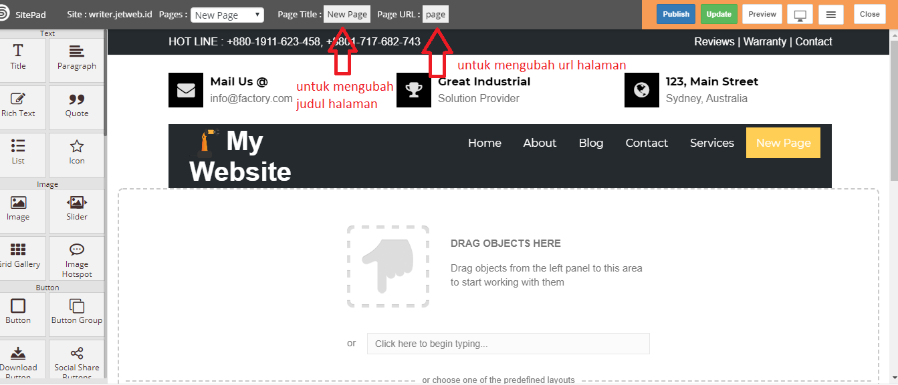
Task: Choose the Slider widget
Action: click(76, 210)
